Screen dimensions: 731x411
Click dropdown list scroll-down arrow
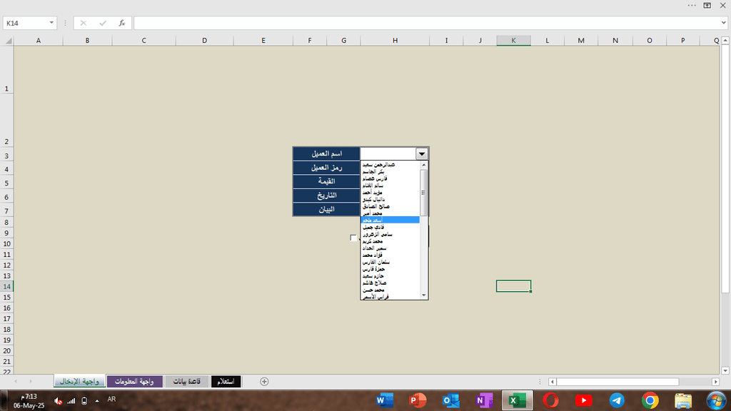tap(424, 295)
